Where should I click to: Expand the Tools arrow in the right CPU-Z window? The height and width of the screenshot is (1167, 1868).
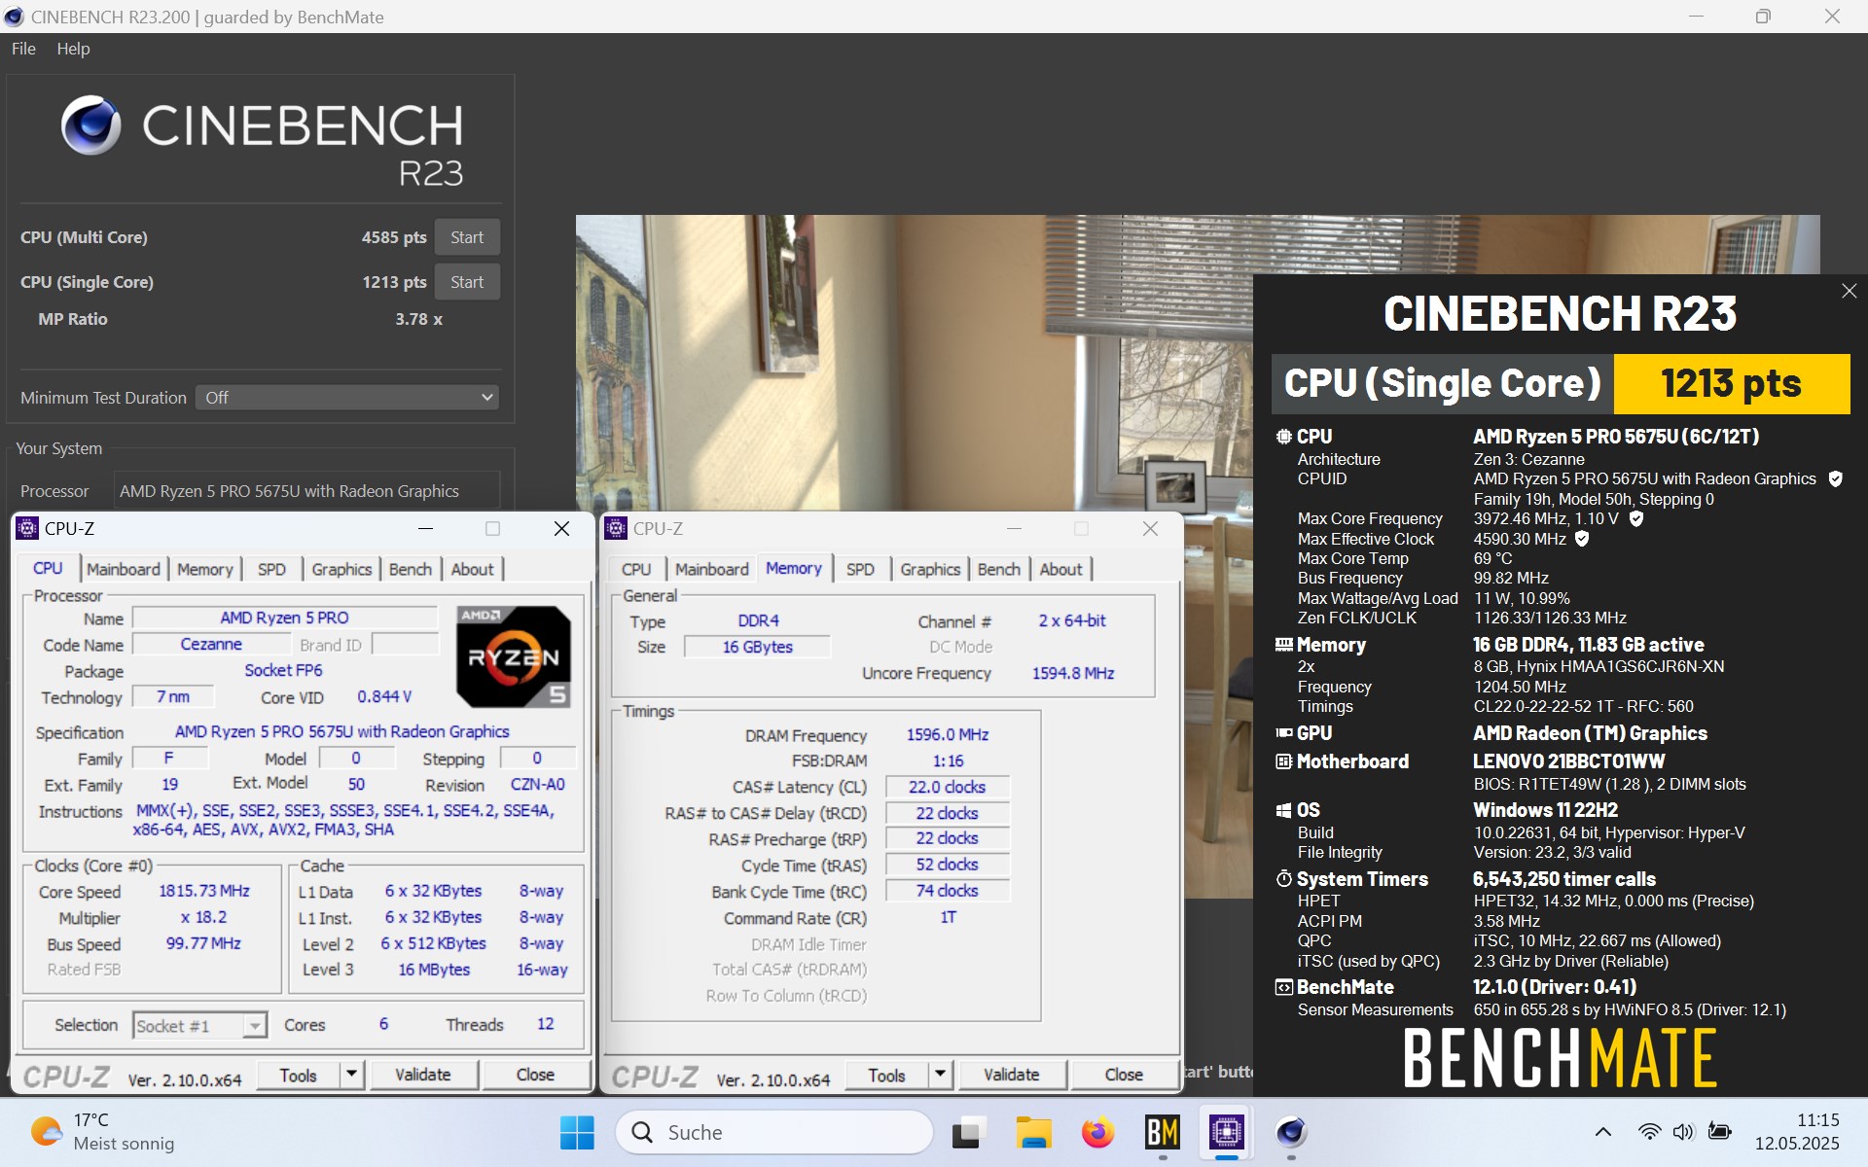(940, 1075)
